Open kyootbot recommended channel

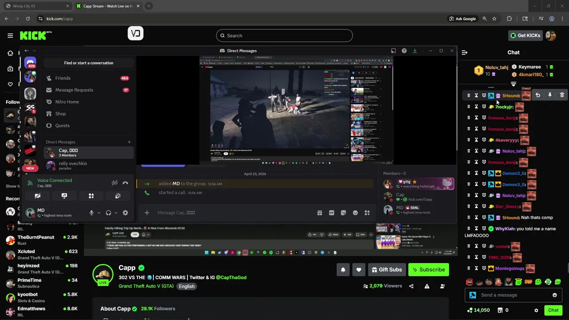[x=42, y=297]
